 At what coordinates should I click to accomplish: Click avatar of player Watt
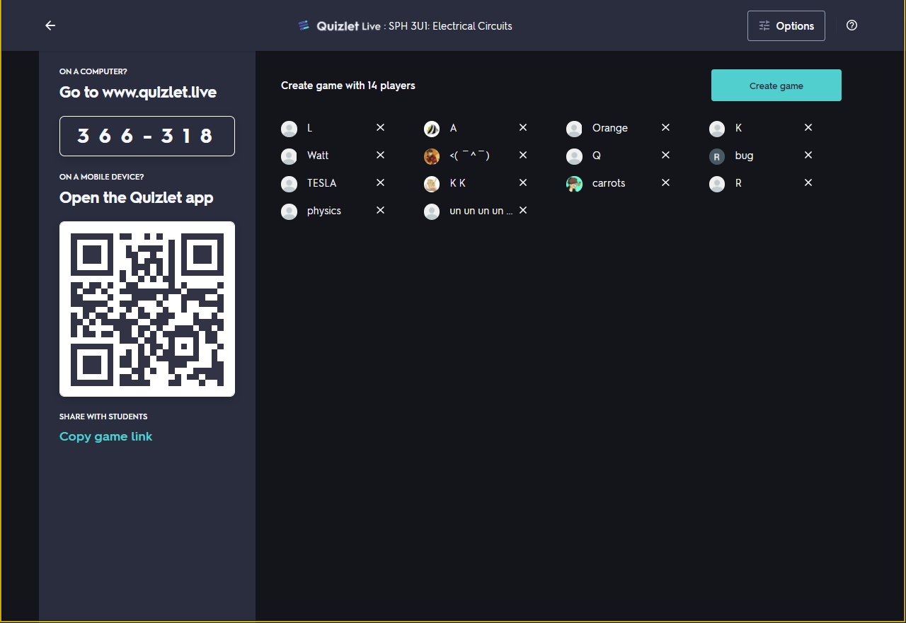click(289, 156)
